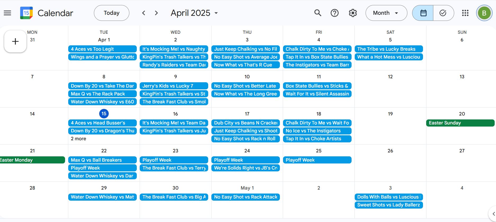The width and height of the screenshot is (496, 222).
Task: Show the '2 more' events on April 15
Action: pyautogui.click(x=79, y=139)
